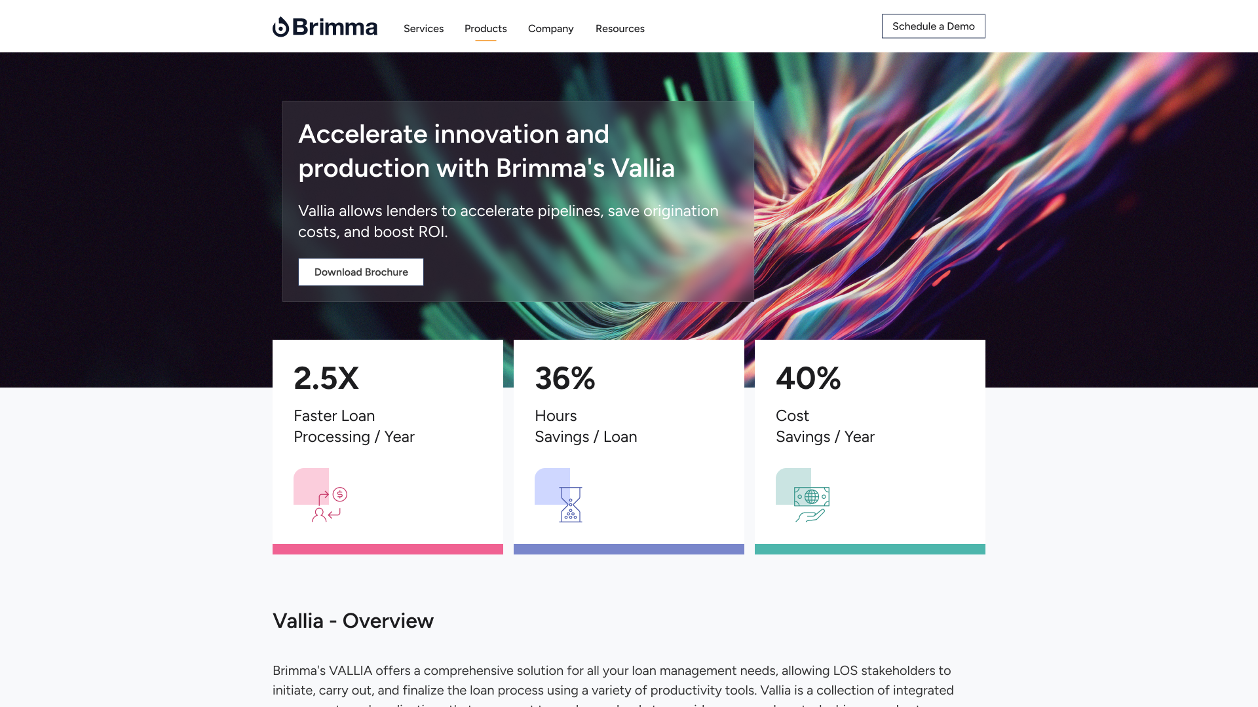Click the purple bar under Hours Savings card
1258x707 pixels.
pos(629,549)
